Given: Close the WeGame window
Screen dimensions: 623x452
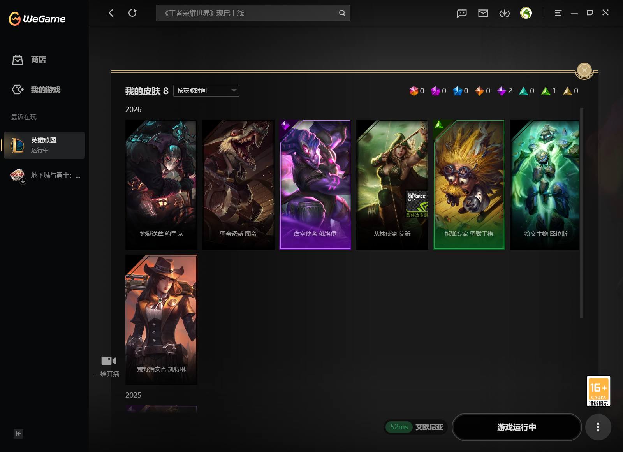Looking at the screenshot, I should point(605,12).
